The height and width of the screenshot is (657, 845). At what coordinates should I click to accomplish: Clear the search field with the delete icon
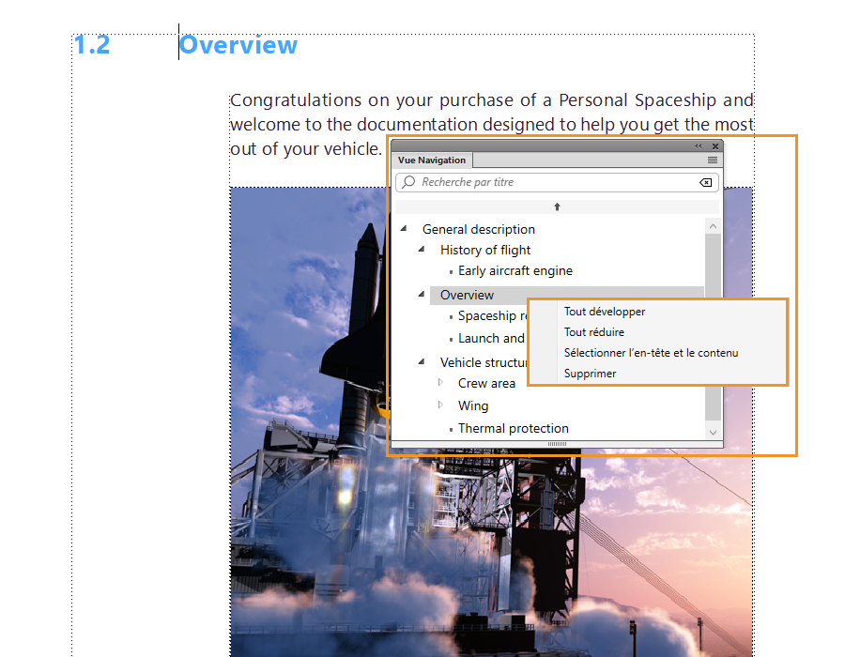coord(706,182)
